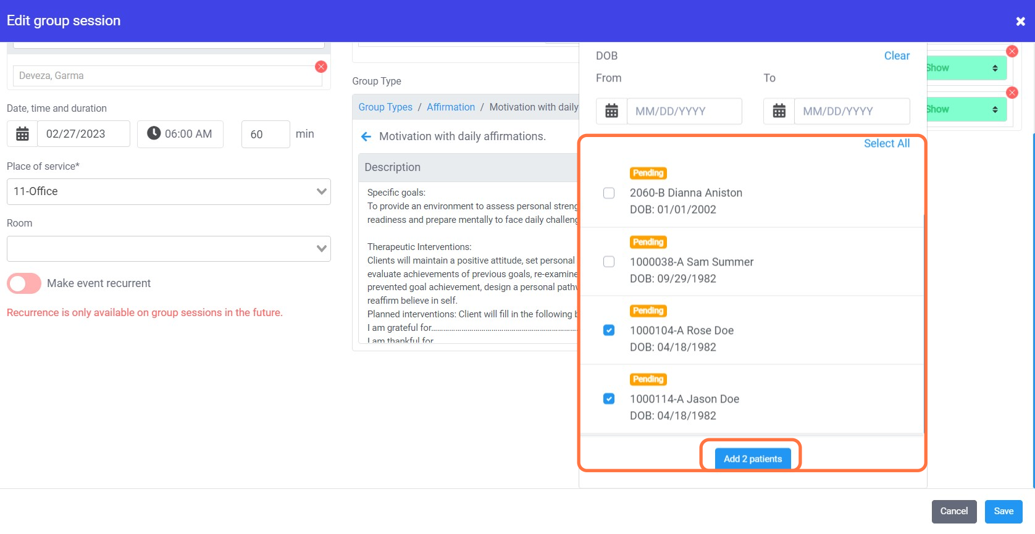Check the box for Sam Summer
The width and height of the screenshot is (1035, 534).
tap(609, 262)
